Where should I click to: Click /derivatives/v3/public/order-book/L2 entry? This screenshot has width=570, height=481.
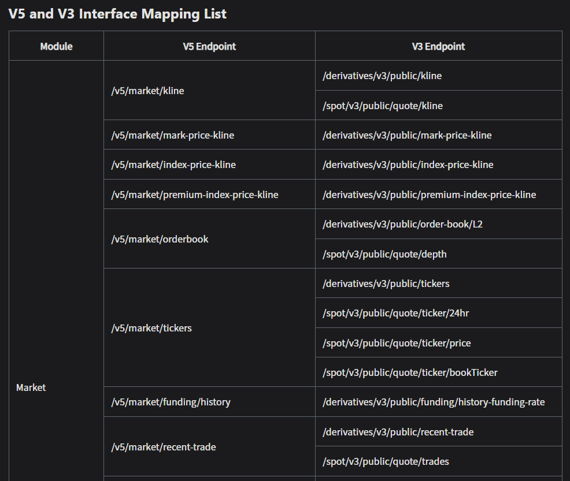coord(402,224)
